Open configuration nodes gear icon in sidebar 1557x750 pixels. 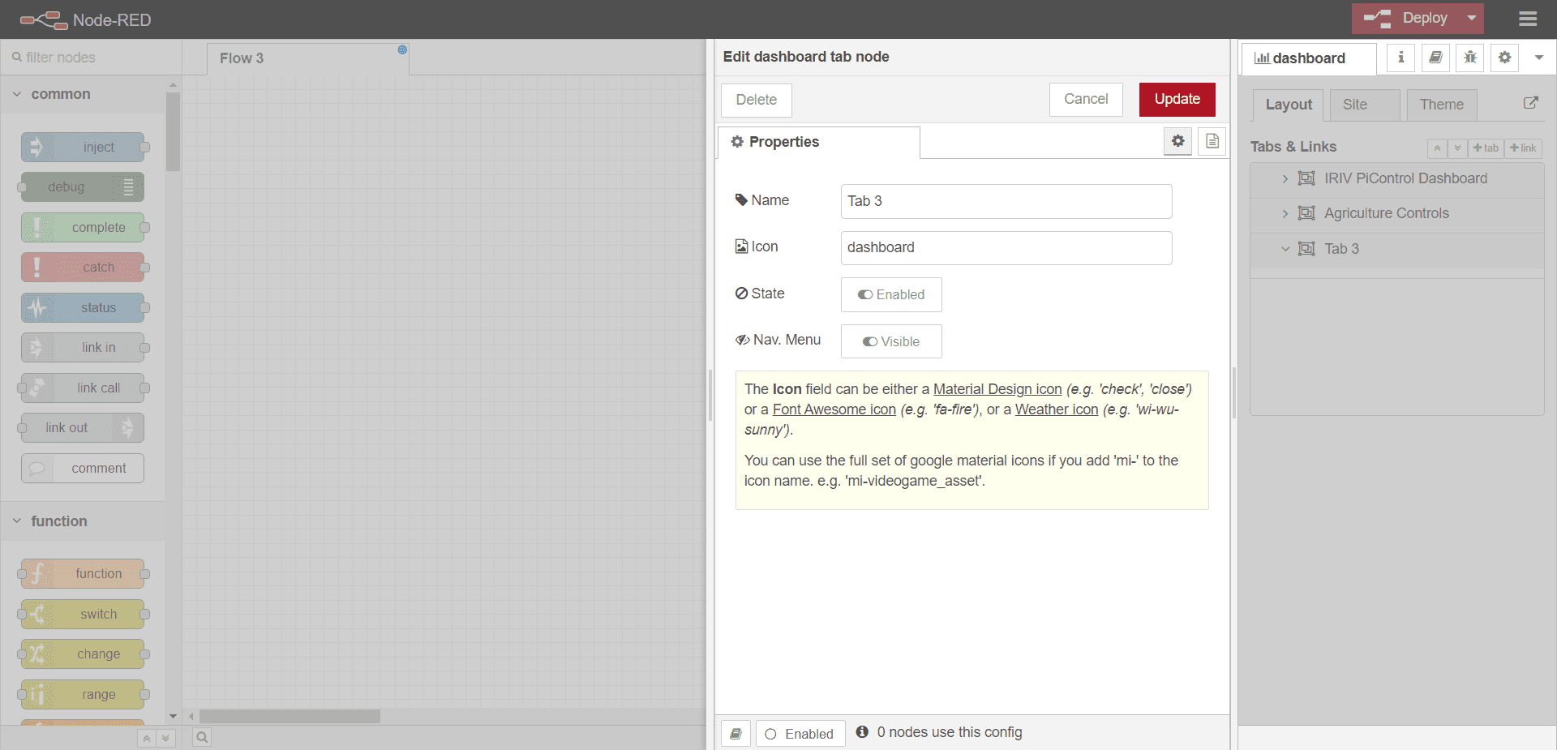(1504, 58)
